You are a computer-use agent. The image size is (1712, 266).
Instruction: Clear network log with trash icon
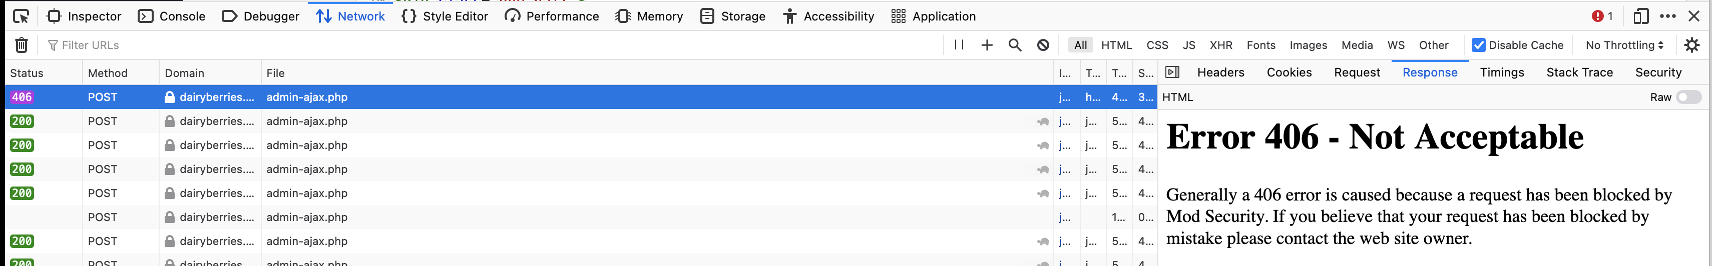pos(21,45)
